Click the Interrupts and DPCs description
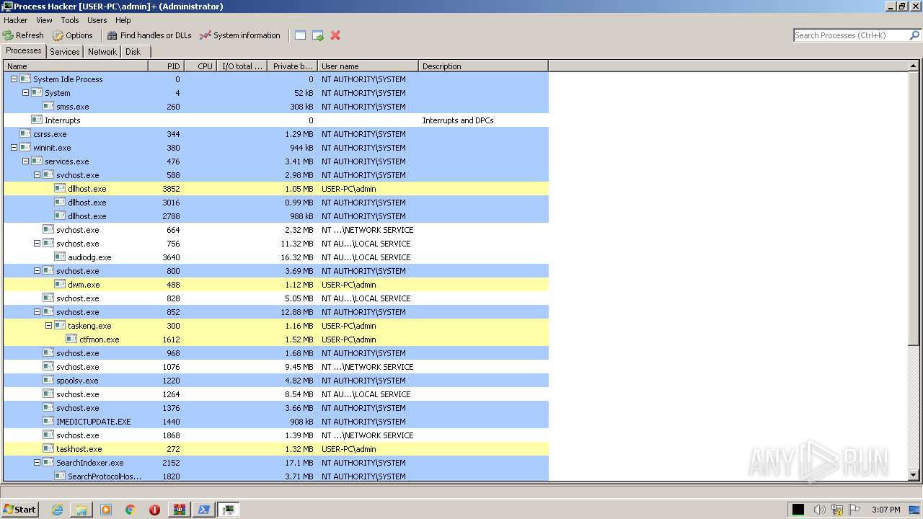 458,120
